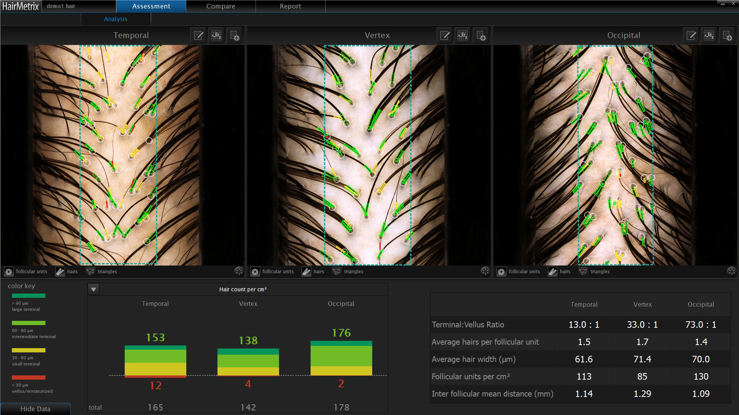Click the large terminal green color swatch
The image size is (739, 415).
coord(28,295)
